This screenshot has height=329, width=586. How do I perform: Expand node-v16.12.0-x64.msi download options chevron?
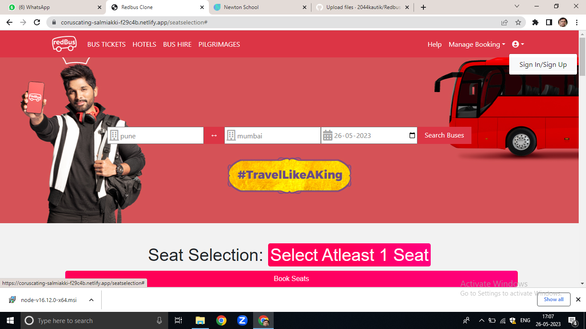click(x=91, y=300)
